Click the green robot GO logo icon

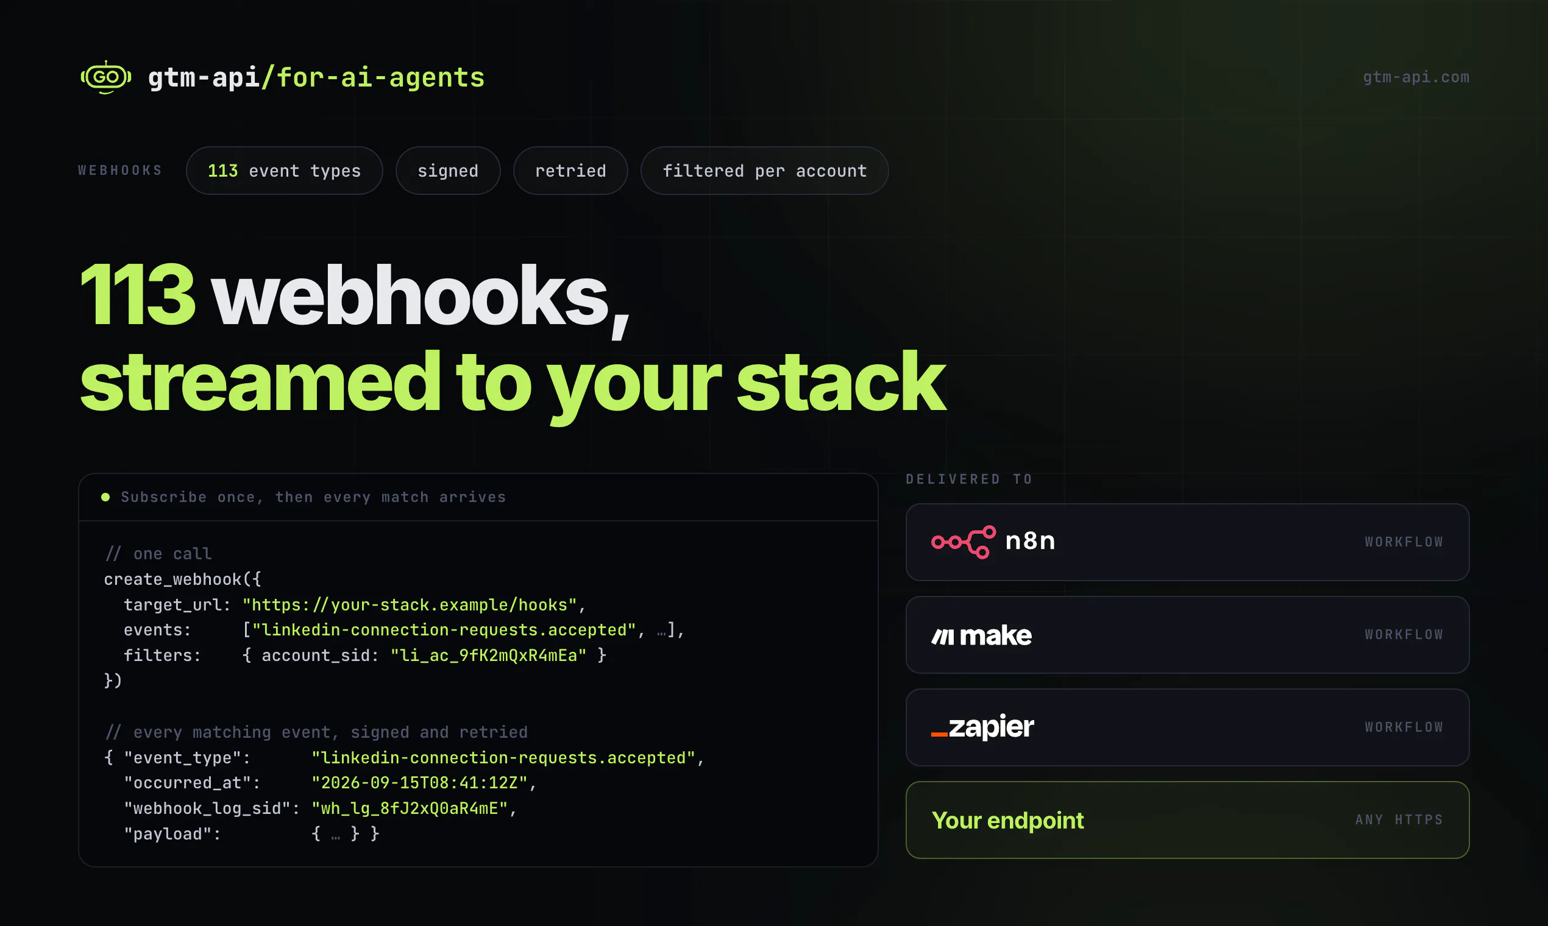pos(106,77)
